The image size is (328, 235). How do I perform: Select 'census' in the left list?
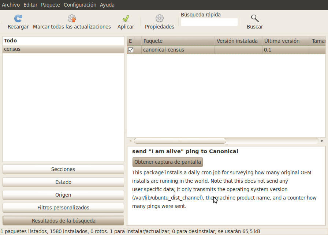point(63,49)
